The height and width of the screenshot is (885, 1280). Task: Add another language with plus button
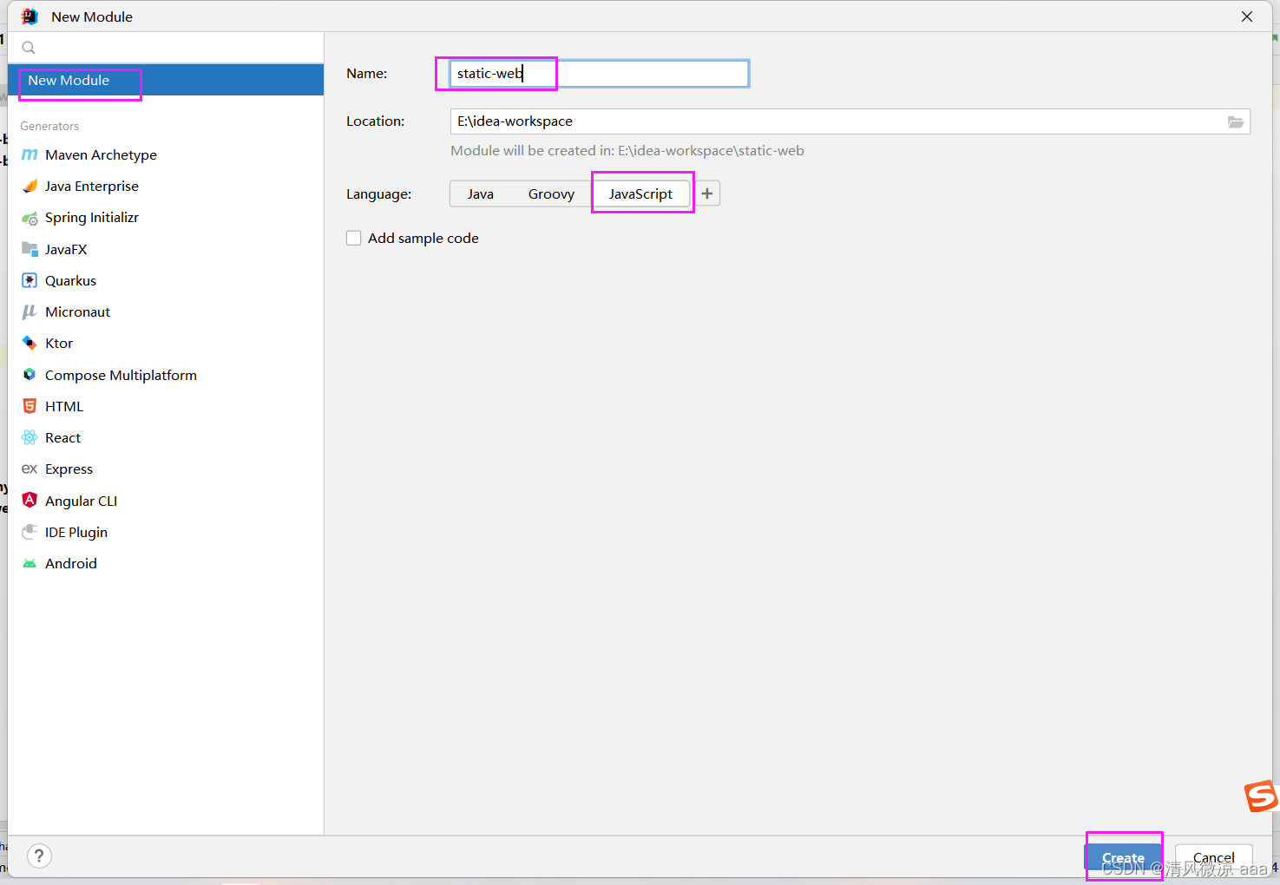707,193
